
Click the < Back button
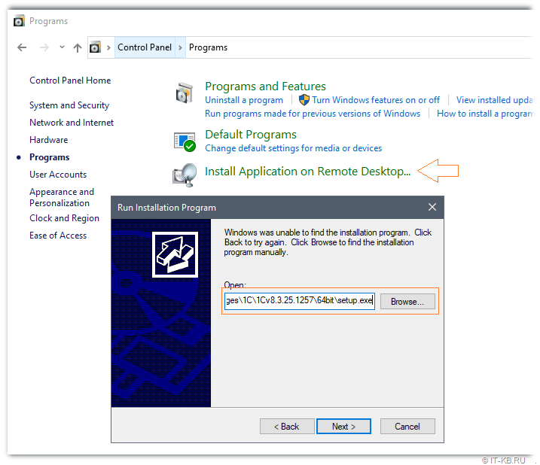pos(287,426)
